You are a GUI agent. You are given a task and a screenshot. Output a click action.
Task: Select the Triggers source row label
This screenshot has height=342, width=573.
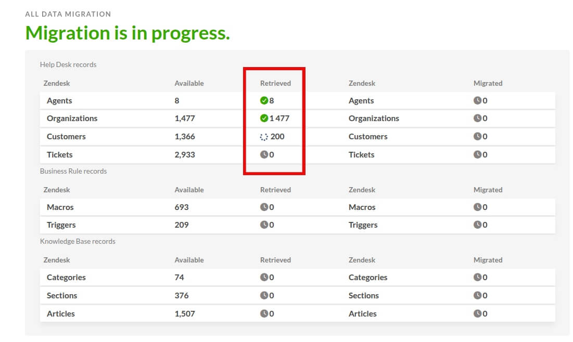click(61, 225)
